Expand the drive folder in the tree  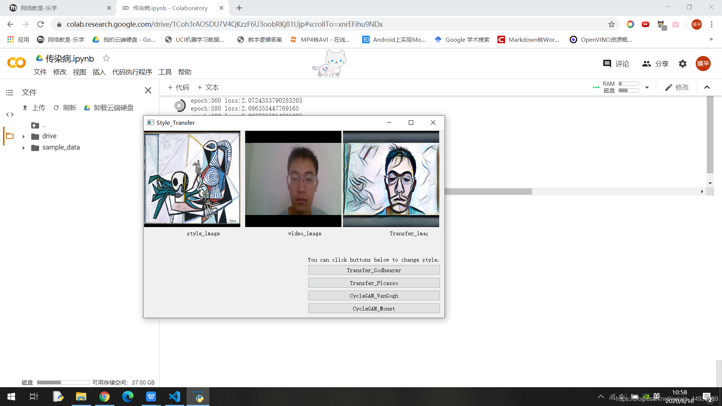click(23, 136)
